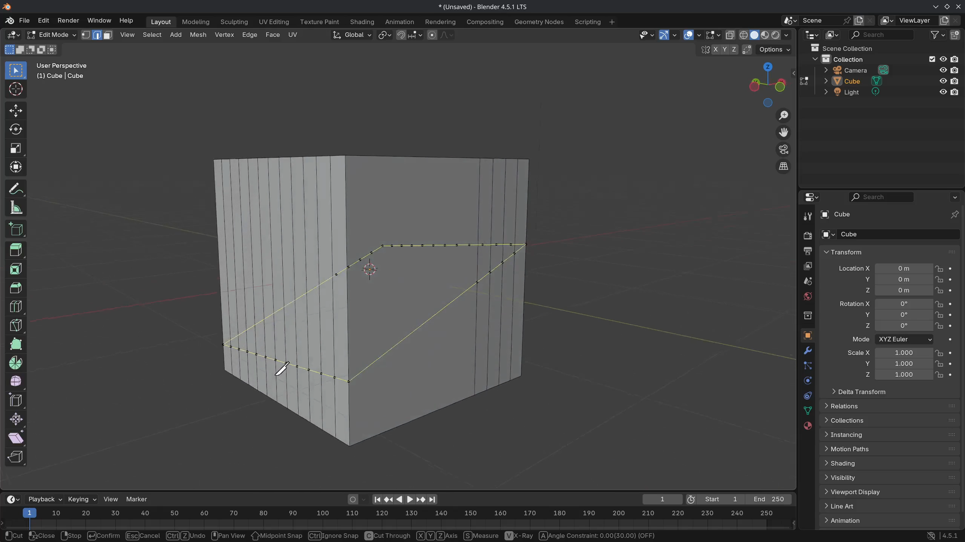Toggle camera view in viewport

pyautogui.click(x=783, y=150)
